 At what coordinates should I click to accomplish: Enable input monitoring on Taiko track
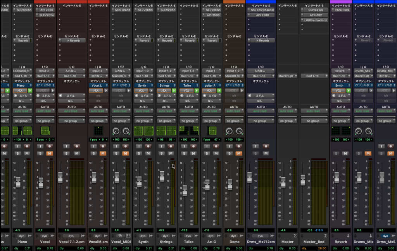tap(185, 146)
